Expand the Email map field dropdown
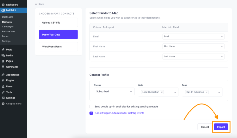This screenshot has width=237, height=138. pyautogui.click(x=193, y=36)
